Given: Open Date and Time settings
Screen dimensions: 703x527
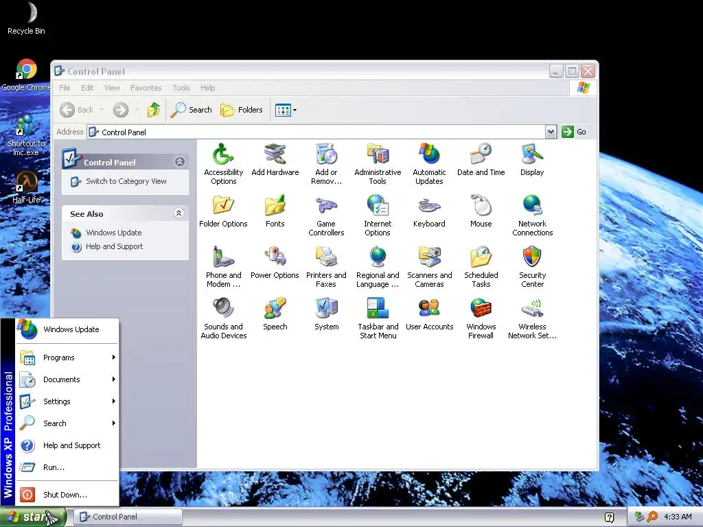Looking at the screenshot, I should pyautogui.click(x=481, y=160).
